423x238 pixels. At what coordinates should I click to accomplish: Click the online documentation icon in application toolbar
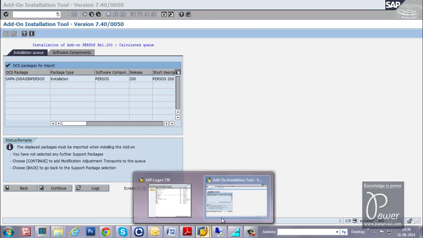(24, 34)
